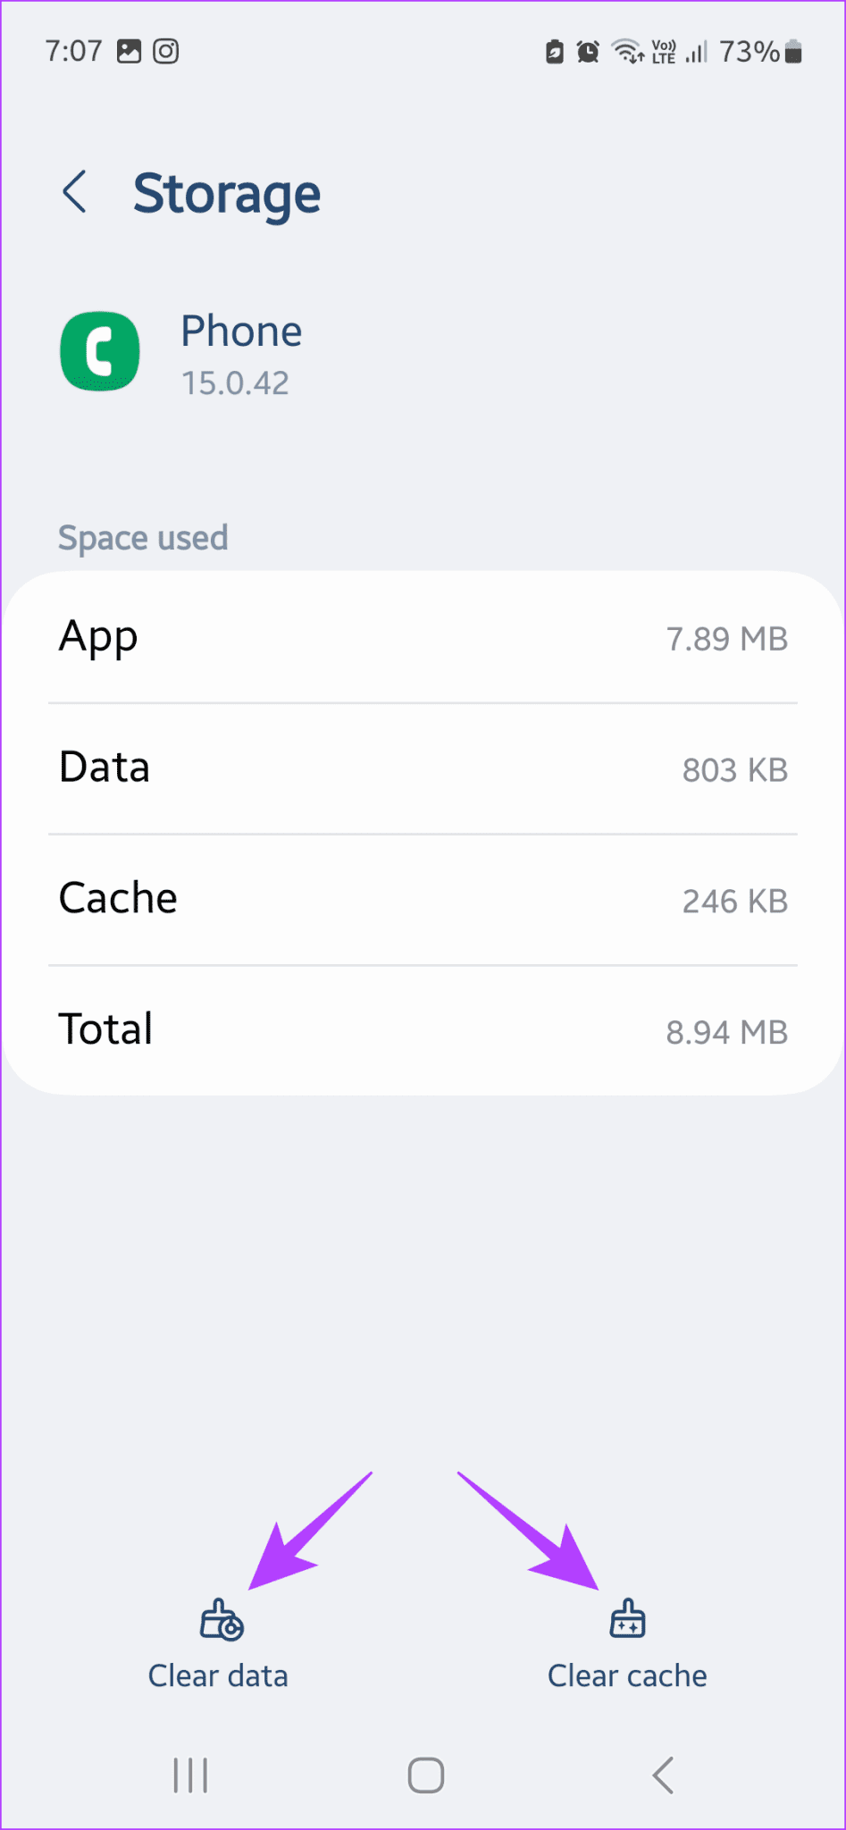The image size is (846, 1830).
Task: Tap the Clear cache broom icon
Action: 627,1618
